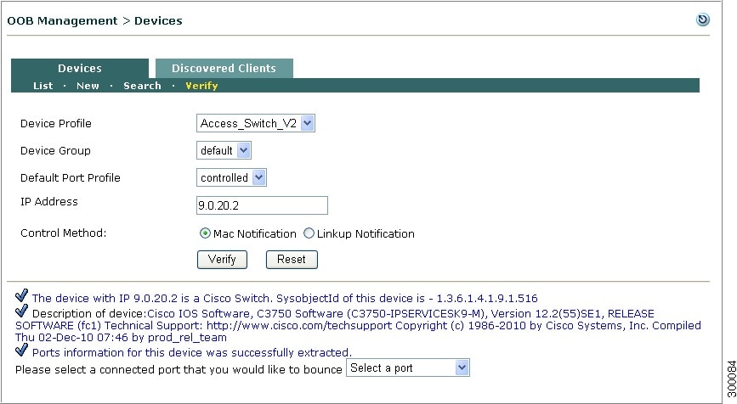Select the Linkup Notification radio button
Image resolution: width=737 pixels, height=404 pixels.
(309, 233)
